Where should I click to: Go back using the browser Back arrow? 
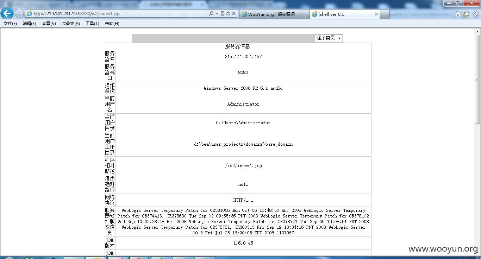coord(7,13)
